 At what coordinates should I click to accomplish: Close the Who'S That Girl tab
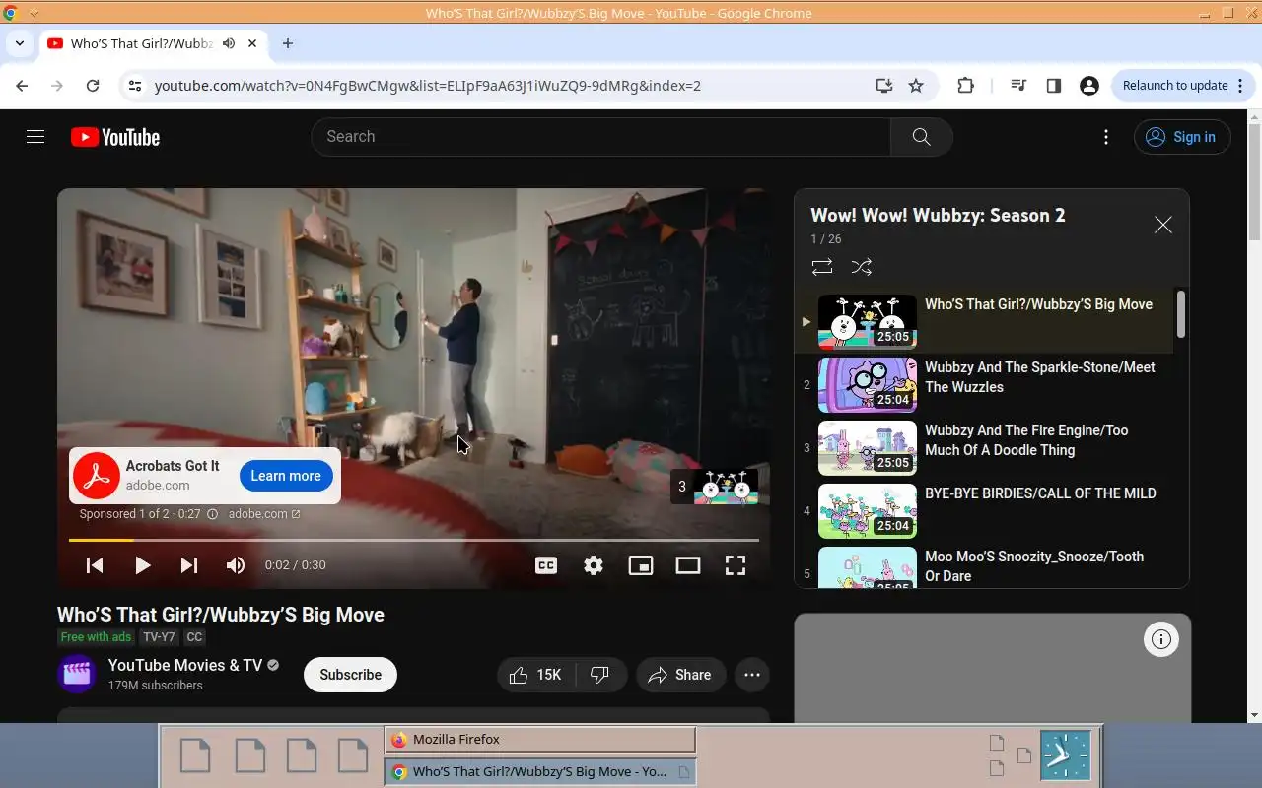252,43
